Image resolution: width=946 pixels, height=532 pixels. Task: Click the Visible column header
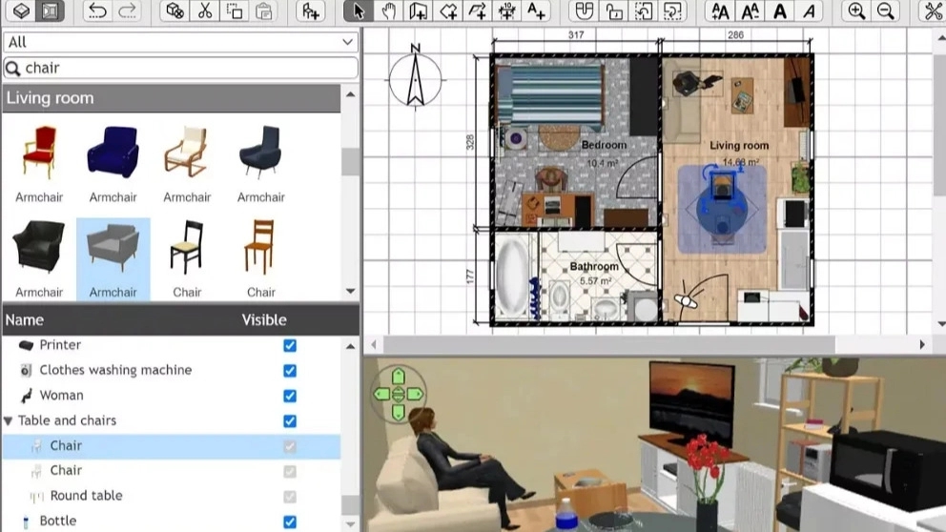coord(264,319)
